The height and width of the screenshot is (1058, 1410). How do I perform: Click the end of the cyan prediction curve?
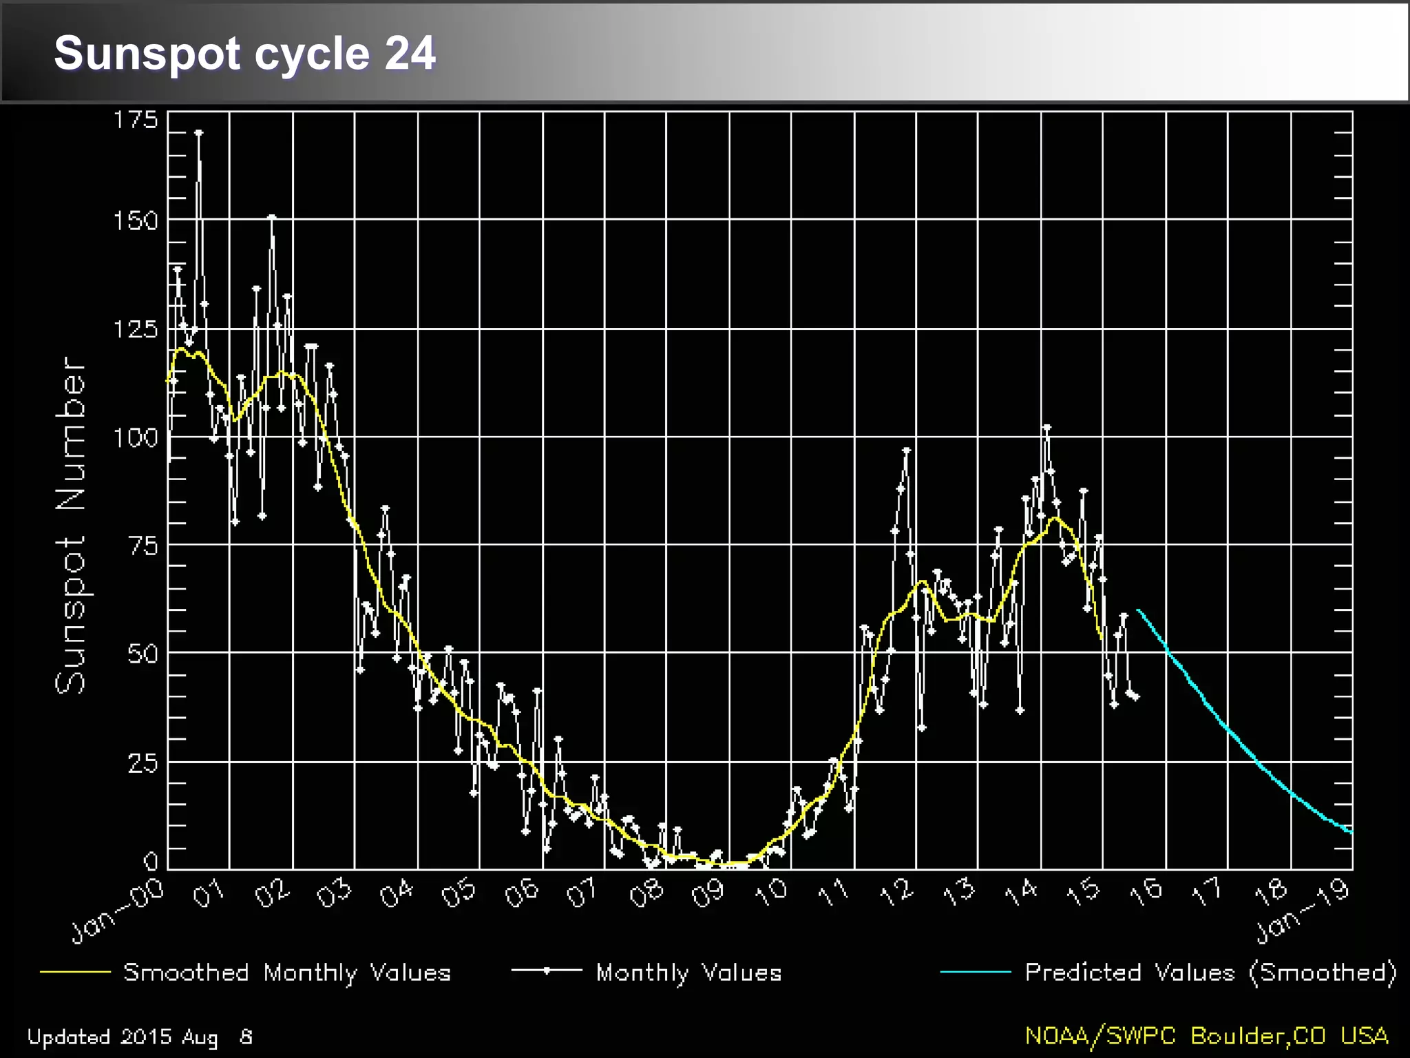(x=1351, y=832)
